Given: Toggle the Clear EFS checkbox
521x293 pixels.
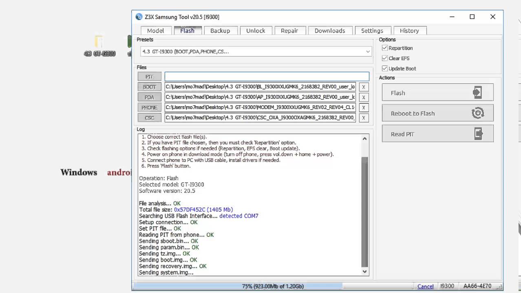Looking at the screenshot, I should [384, 58].
